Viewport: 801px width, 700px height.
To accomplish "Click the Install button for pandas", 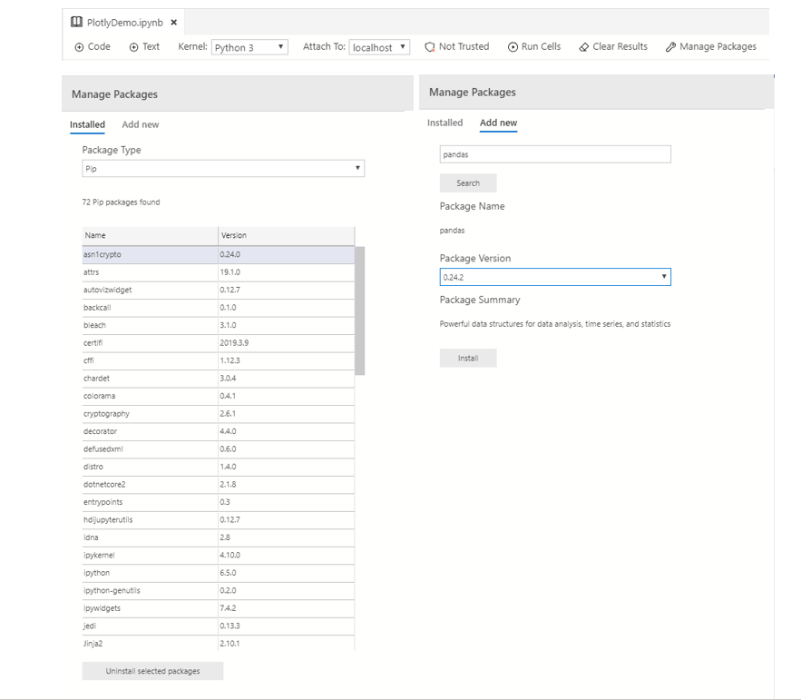I will (x=468, y=358).
